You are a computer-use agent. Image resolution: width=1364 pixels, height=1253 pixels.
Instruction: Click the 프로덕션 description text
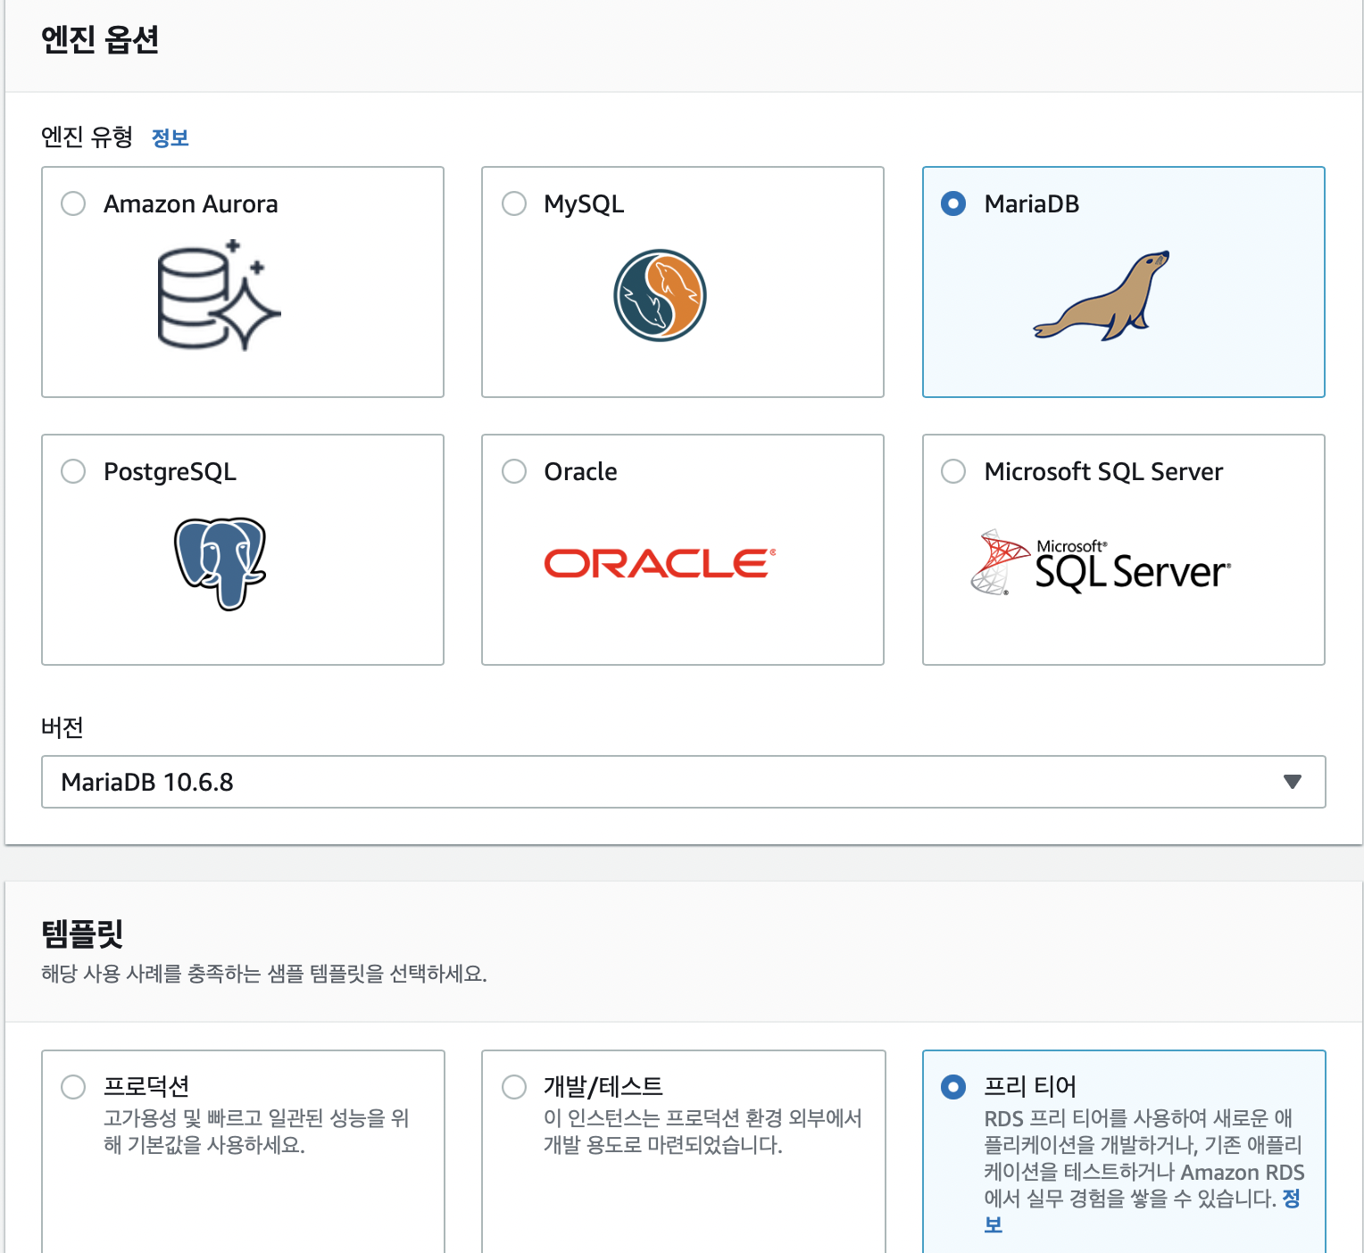(x=256, y=1132)
